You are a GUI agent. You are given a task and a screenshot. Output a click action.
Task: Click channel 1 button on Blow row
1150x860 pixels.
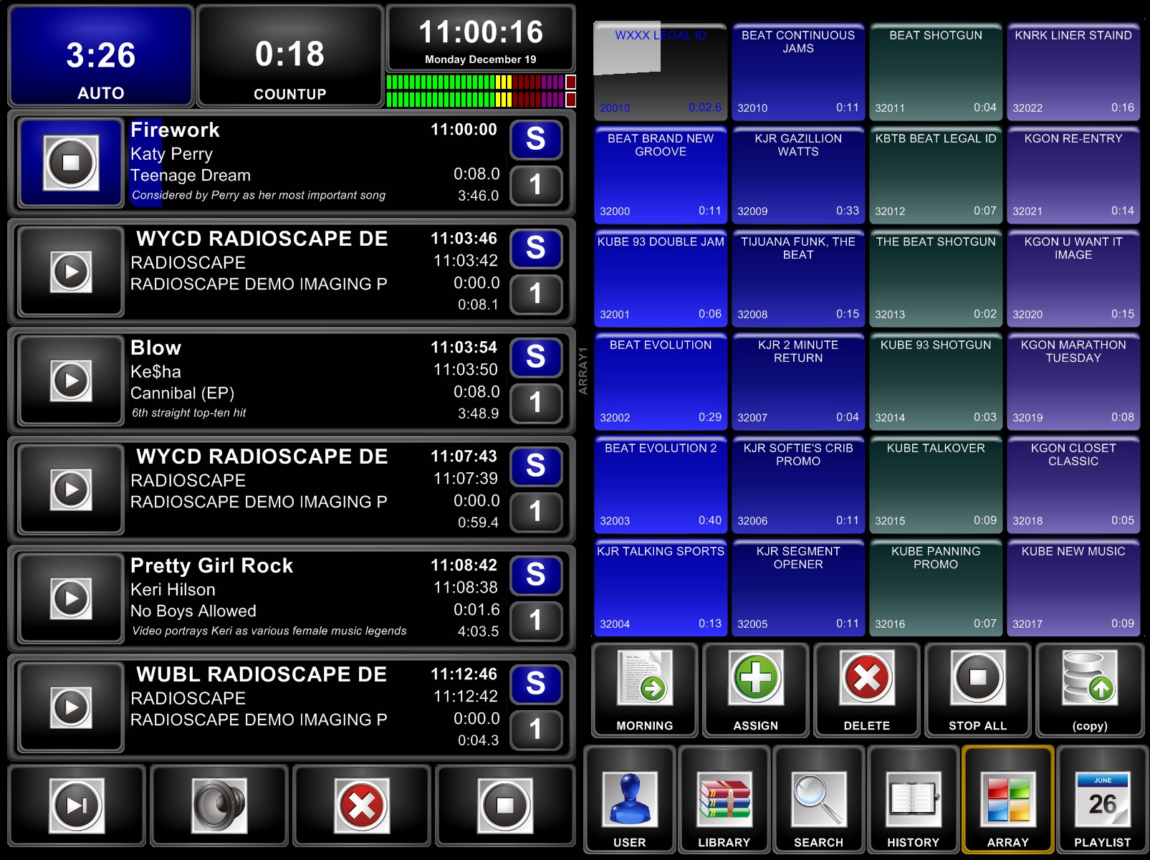pos(536,403)
